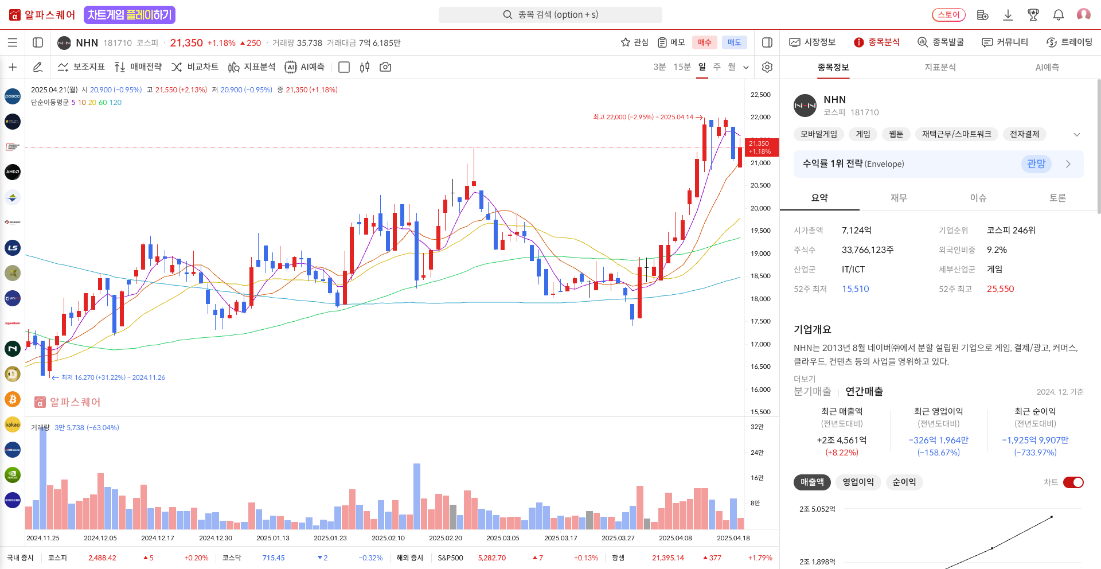Switch to the AI예측 sub-tab
The height and width of the screenshot is (569, 1101).
click(x=1047, y=68)
